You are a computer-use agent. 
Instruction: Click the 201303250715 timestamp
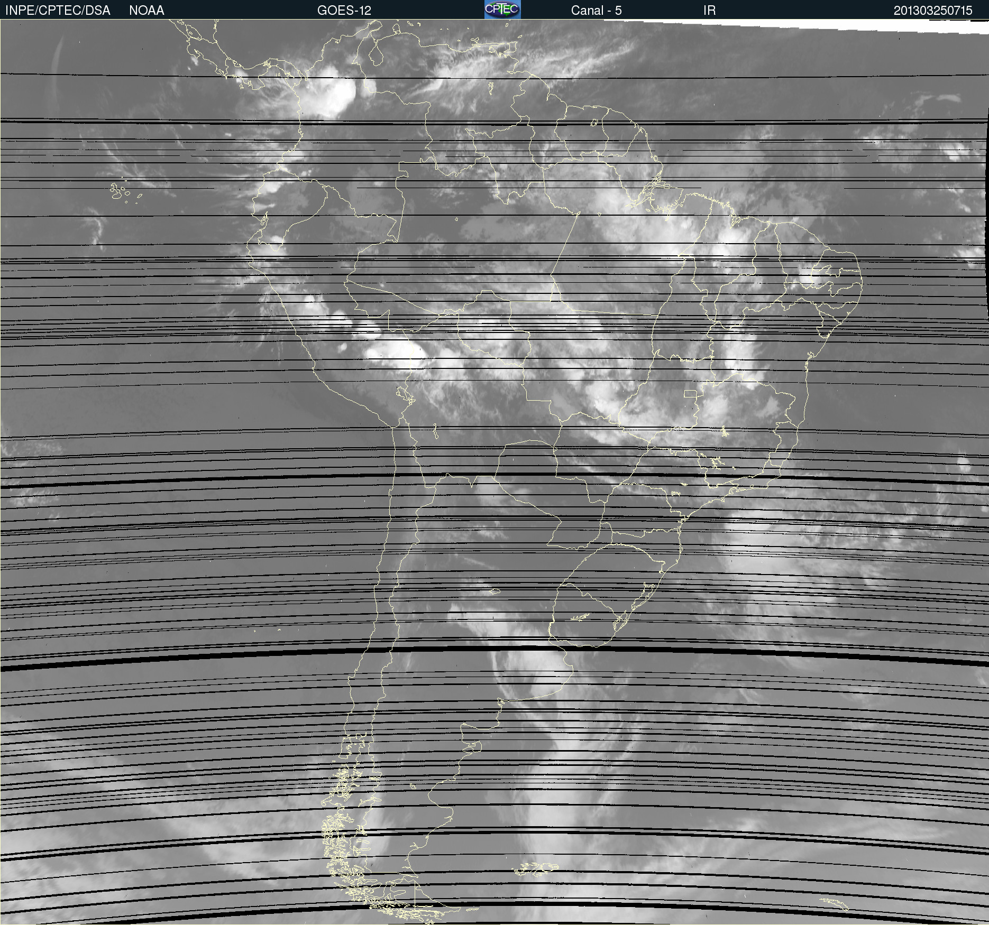pyautogui.click(x=933, y=11)
